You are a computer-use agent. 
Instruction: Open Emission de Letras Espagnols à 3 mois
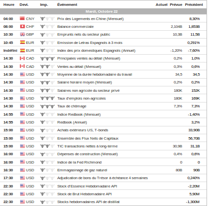[90, 42]
